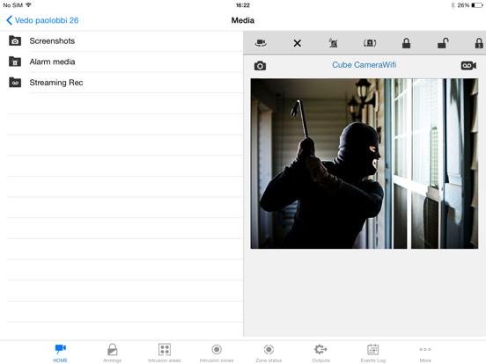Open the Alarm media folder
Image resolution: width=486 pixels, height=364 pixels.
121,62
